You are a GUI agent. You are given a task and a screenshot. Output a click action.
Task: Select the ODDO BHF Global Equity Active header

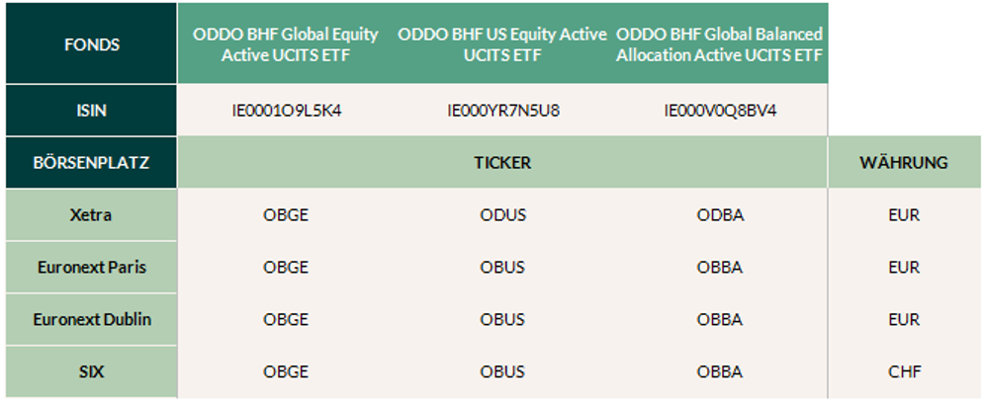[x=286, y=44]
